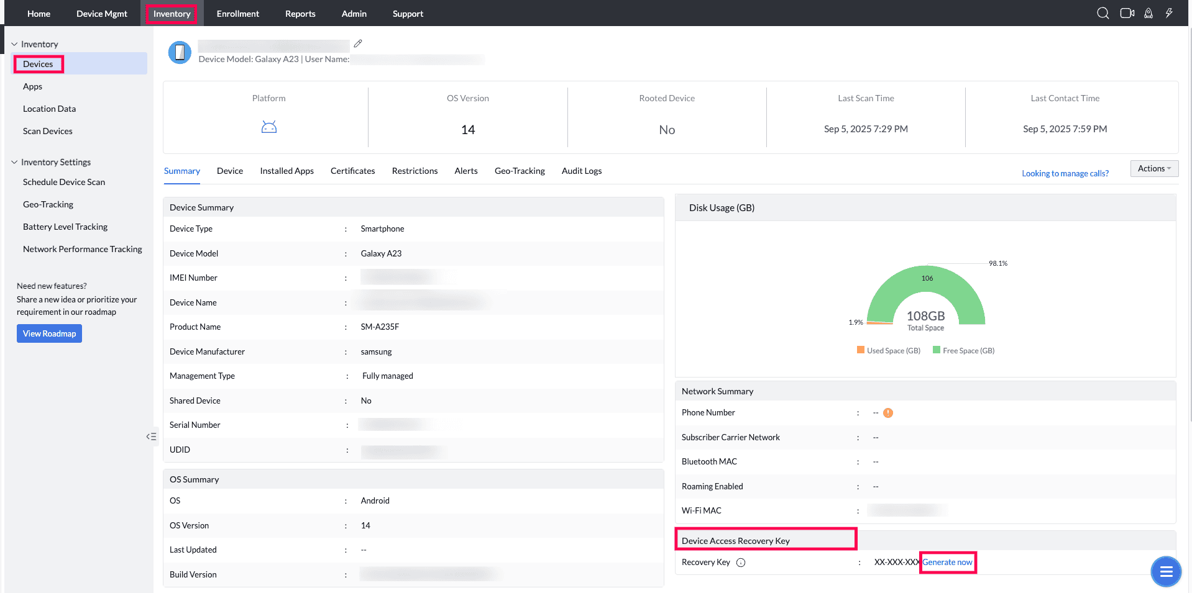This screenshot has height=593, width=1192.
Task: Switch to the Certificates tab
Action: click(x=353, y=171)
